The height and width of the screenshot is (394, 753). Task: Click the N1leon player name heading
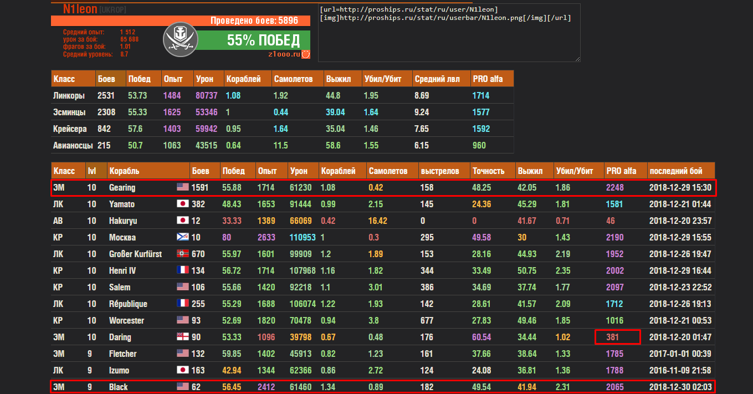tap(80, 9)
